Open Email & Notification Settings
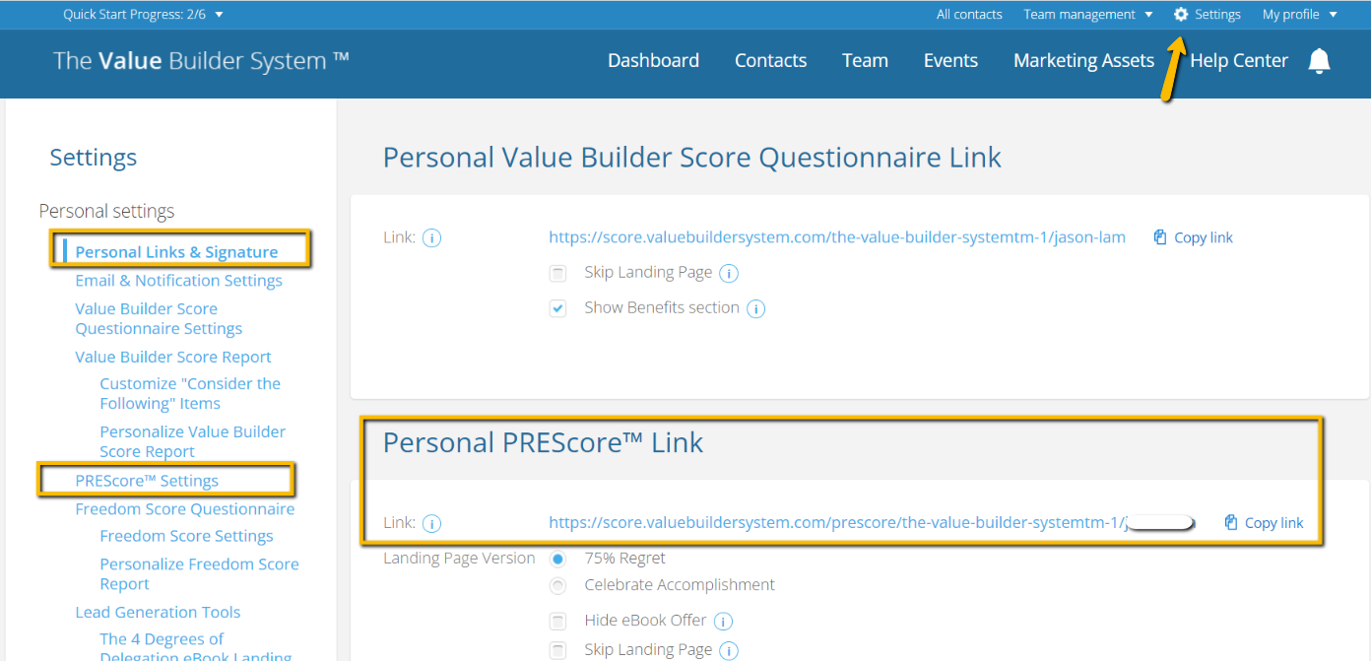 click(x=178, y=281)
